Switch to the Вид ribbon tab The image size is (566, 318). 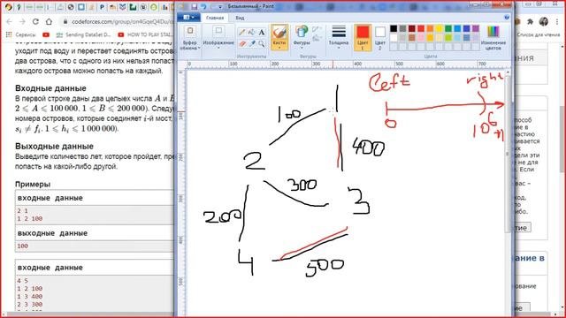point(240,18)
